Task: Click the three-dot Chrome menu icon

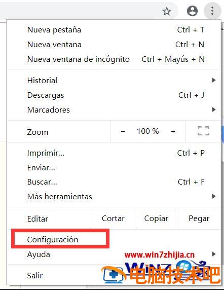Action: pyautogui.click(x=212, y=11)
